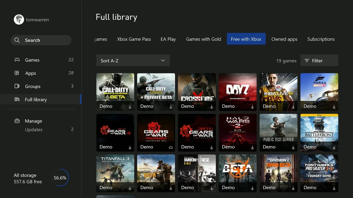Image resolution: width=353 pixels, height=198 pixels.
Task: Click the Apps grid icon in sidebar
Action: tap(17, 73)
